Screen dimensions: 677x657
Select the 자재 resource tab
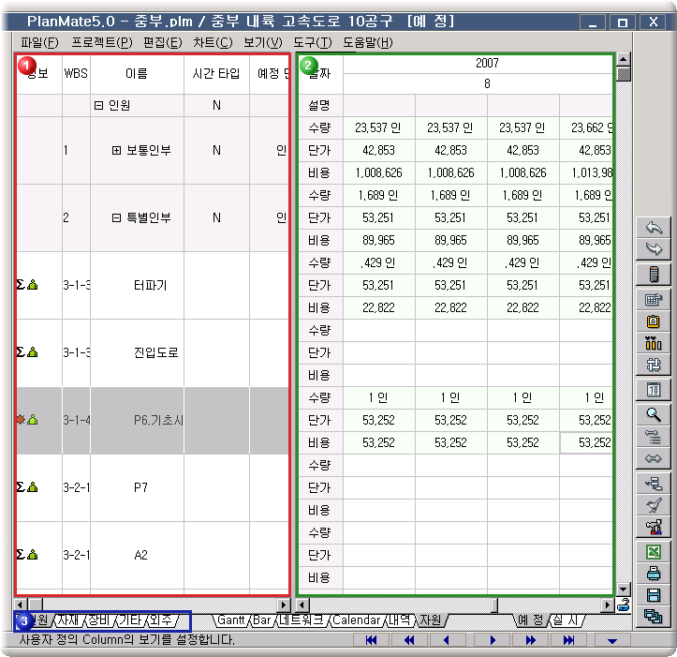[68, 620]
